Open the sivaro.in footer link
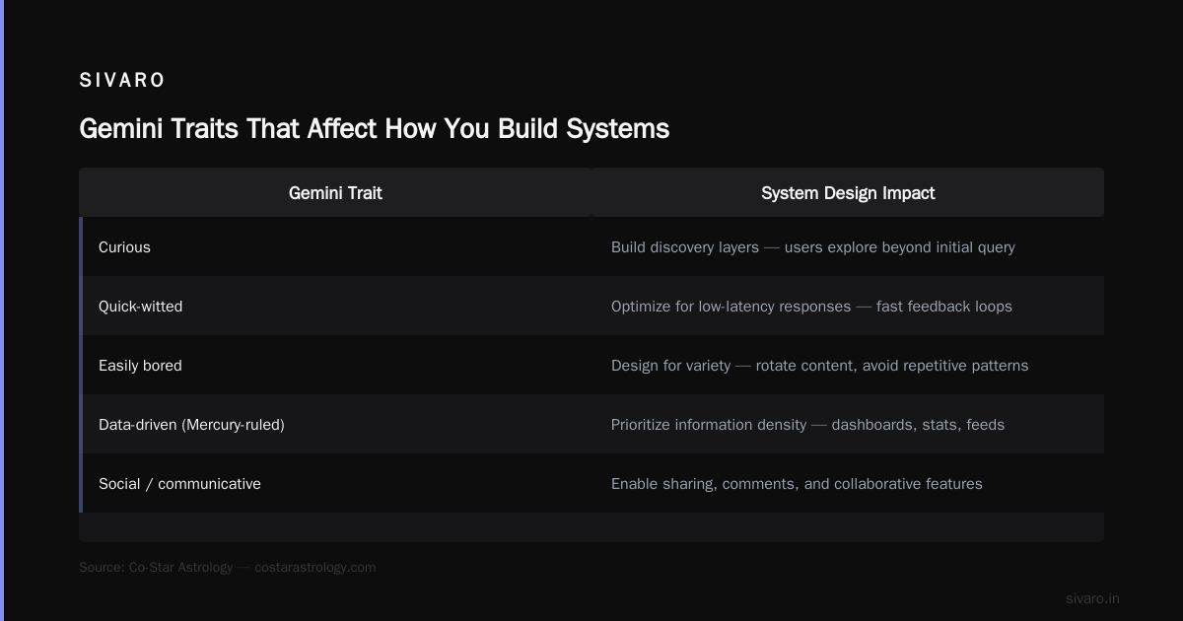The height and width of the screenshot is (621, 1183). click(x=1092, y=598)
